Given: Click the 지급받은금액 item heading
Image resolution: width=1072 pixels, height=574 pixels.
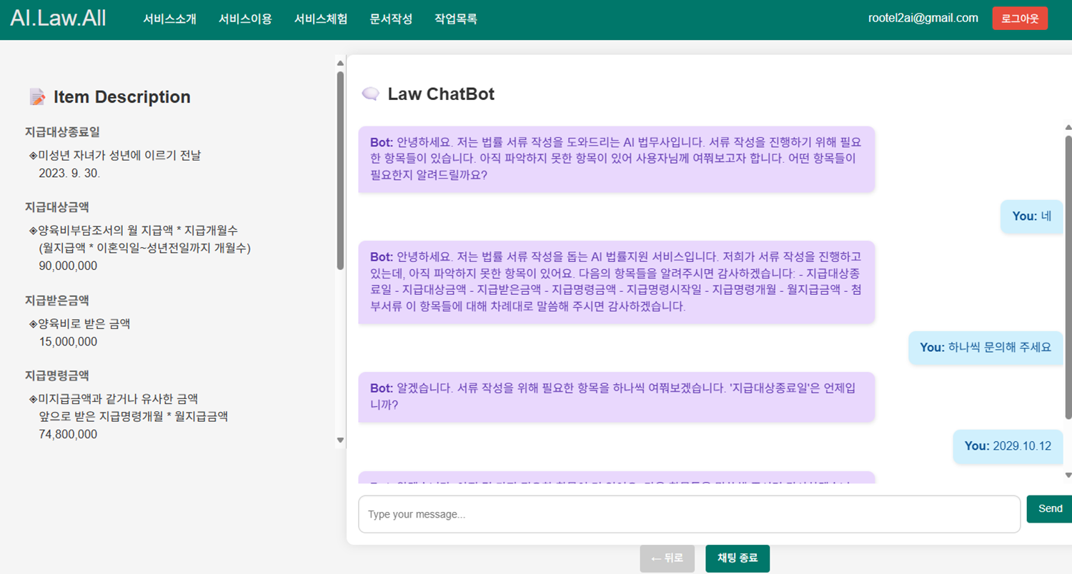Looking at the screenshot, I should 56,301.
